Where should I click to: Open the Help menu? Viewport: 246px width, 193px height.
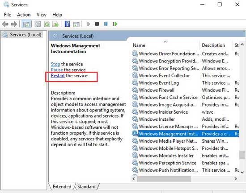[x=57, y=15]
